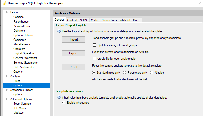
Task: Expand the Analysis tree node arrow
Action: [7, 76]
